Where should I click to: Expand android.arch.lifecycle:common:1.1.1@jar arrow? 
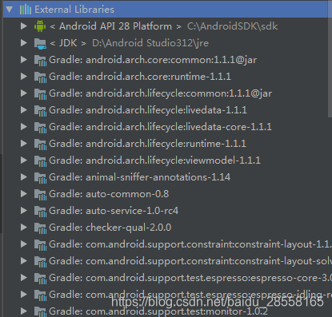click(x=24, y=93)
